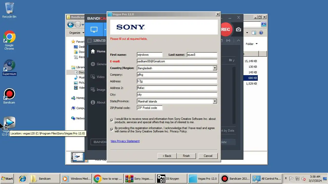328x184 pixels.
Task: Click the Company input field
Action: click(177, 75)
